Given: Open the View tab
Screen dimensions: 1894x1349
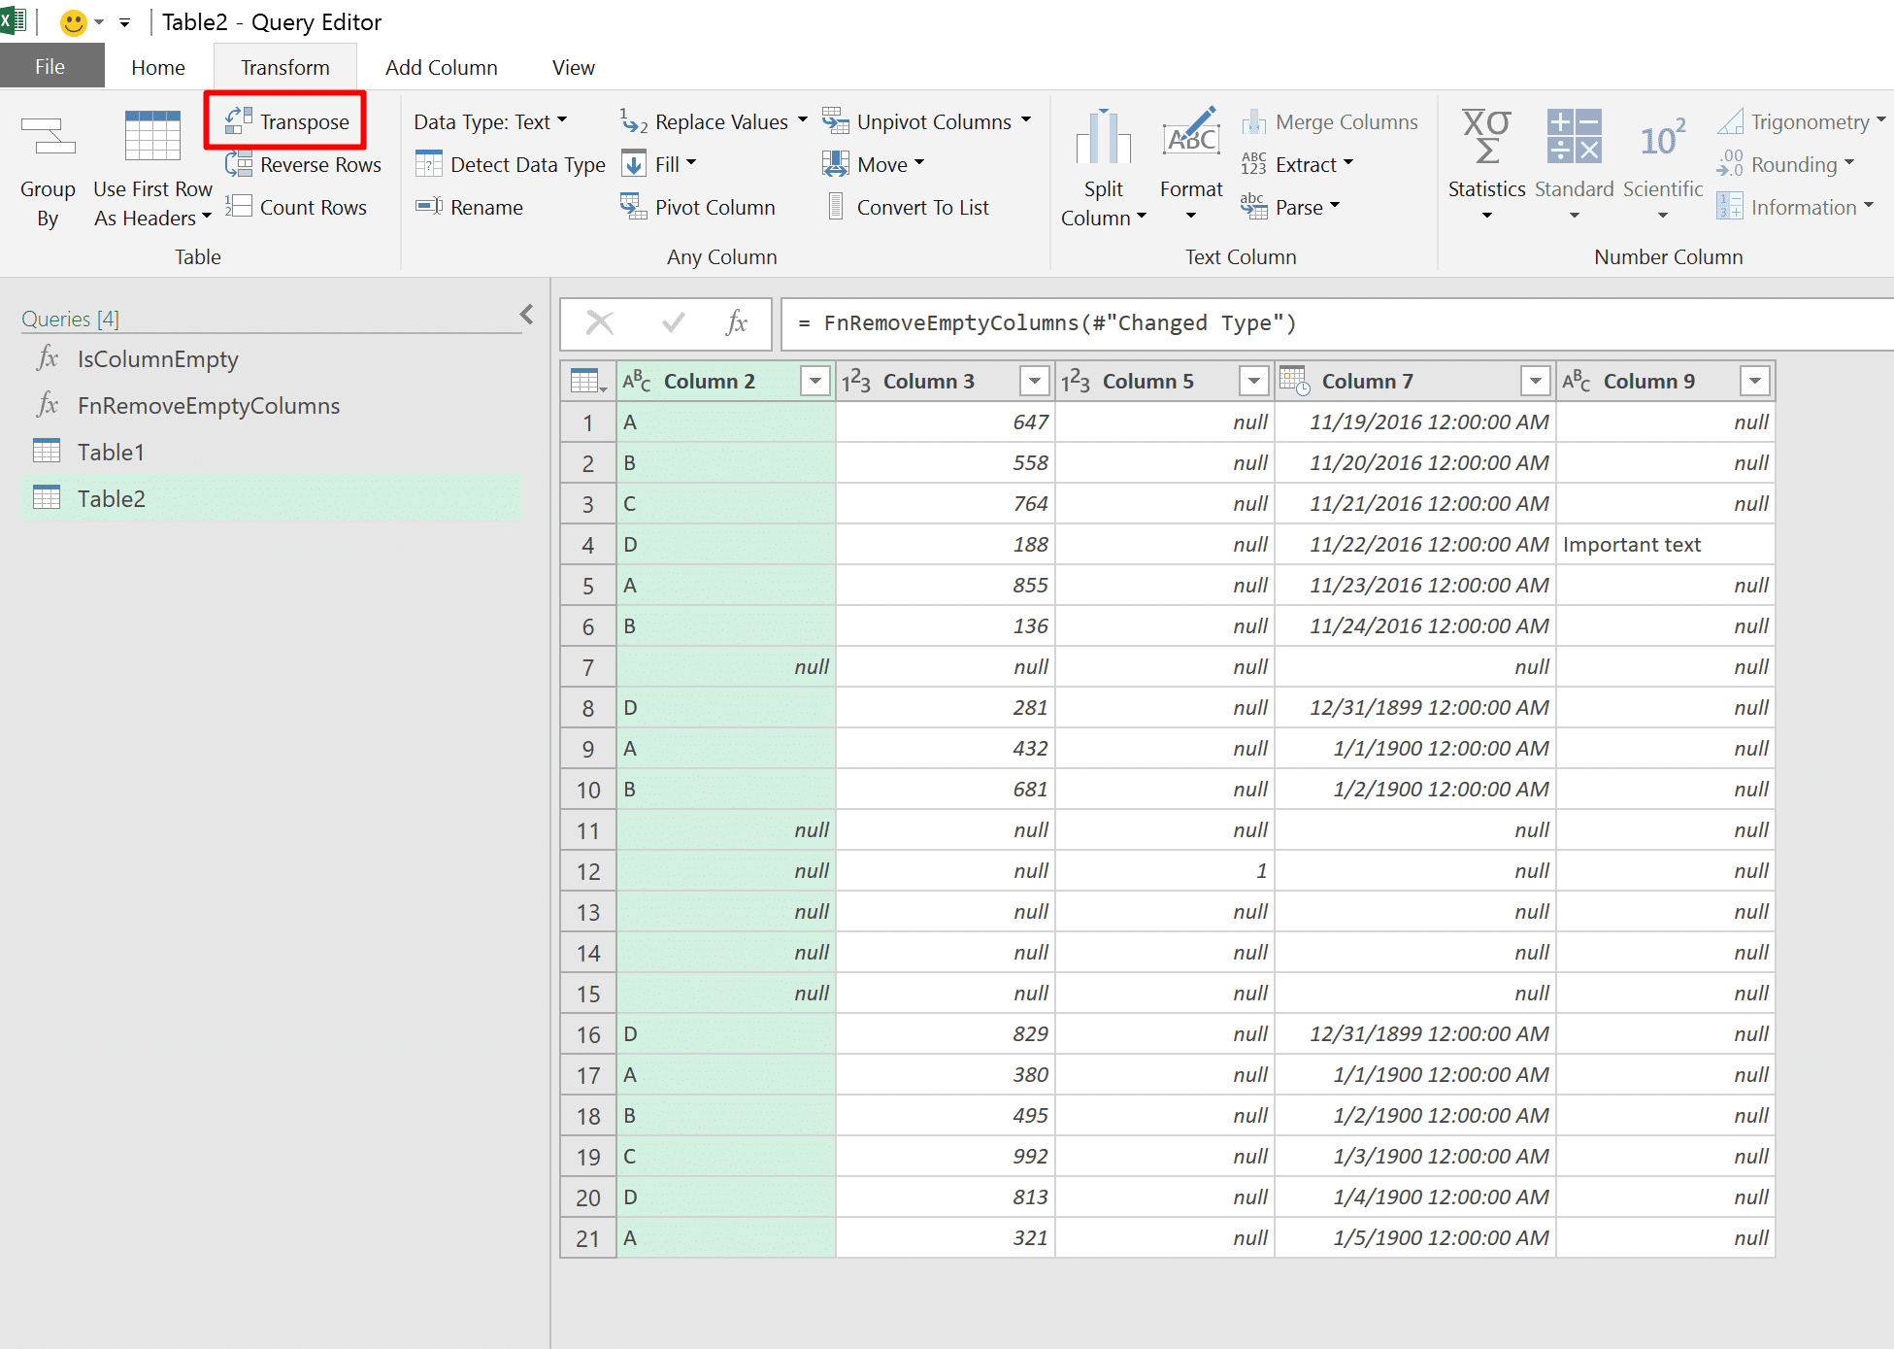Looking at the screenshot, I should [574, 67].
